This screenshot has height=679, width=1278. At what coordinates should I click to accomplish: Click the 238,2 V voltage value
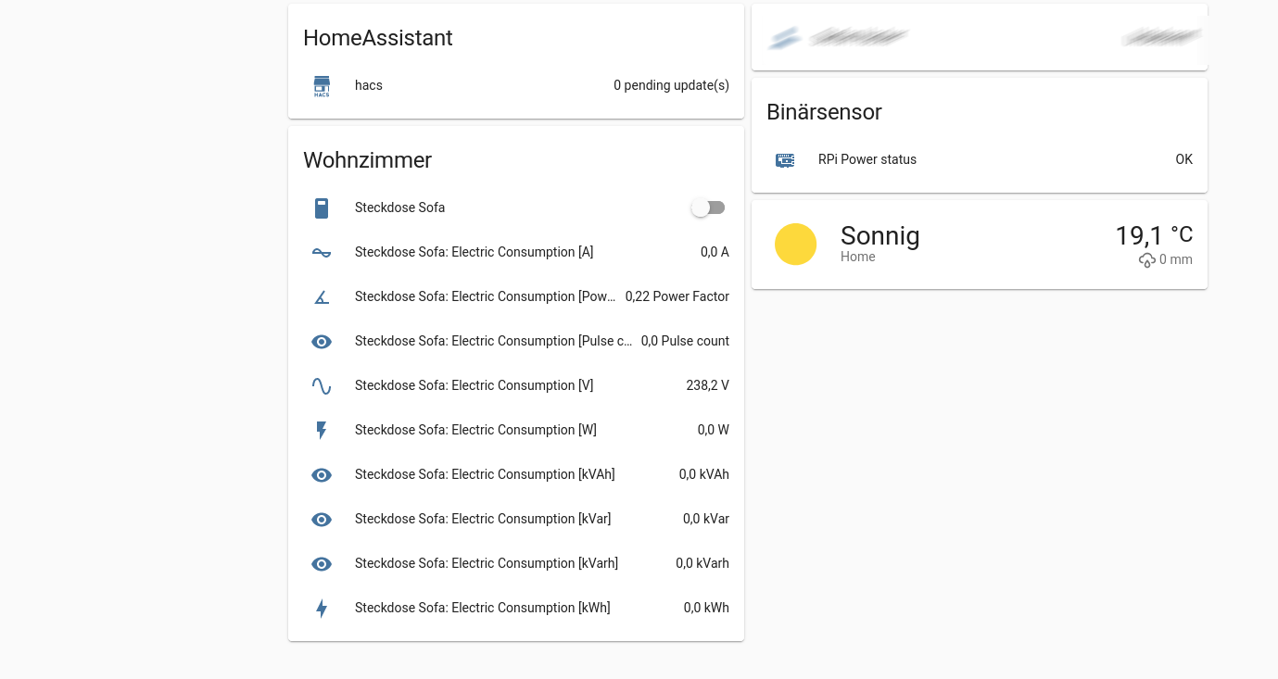click(x=708, y=385)
